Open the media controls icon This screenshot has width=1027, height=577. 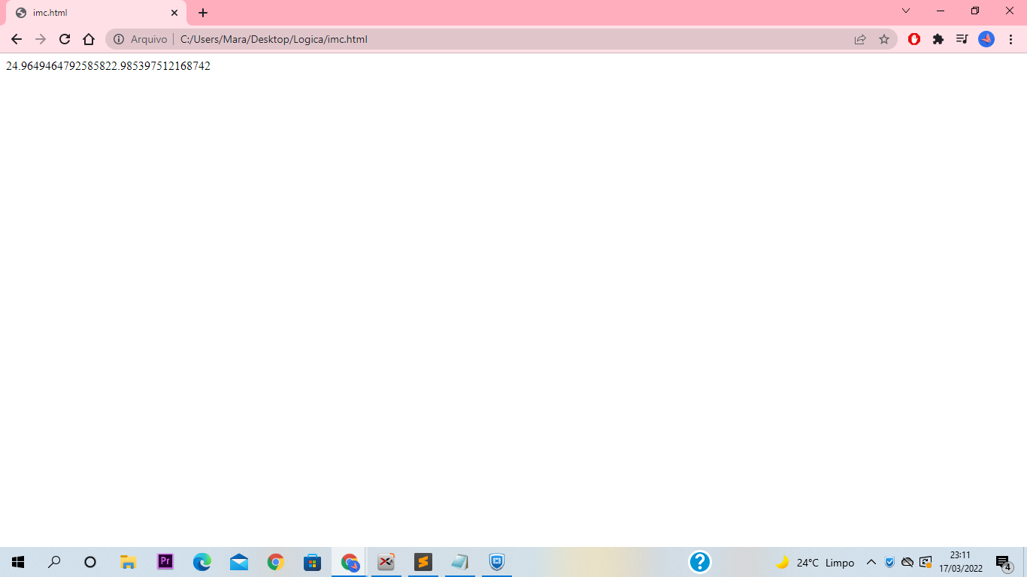962,39
